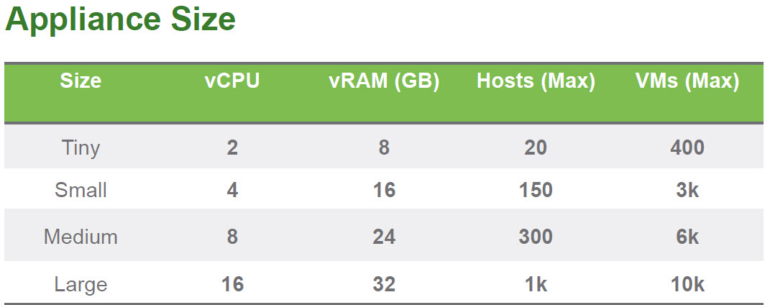Select the Small hosts value 150

point(536,190)
